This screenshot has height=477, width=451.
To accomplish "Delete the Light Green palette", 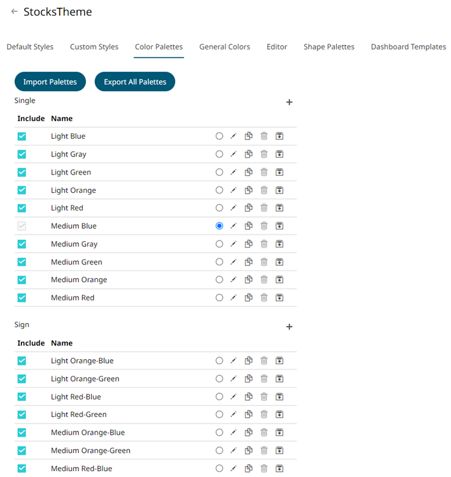I will [264, 172].
